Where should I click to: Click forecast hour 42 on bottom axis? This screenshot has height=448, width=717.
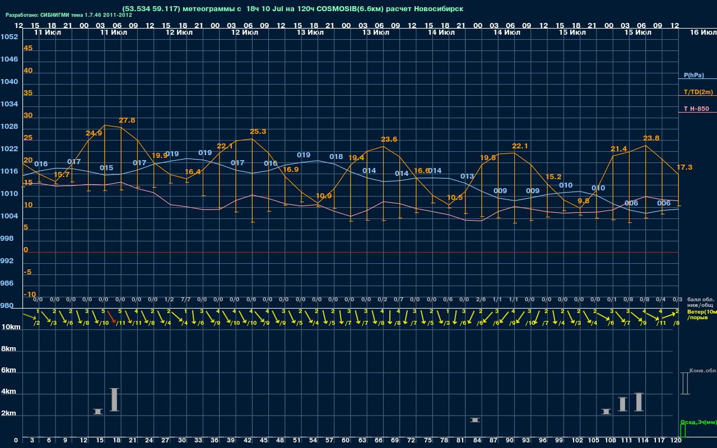247,441
